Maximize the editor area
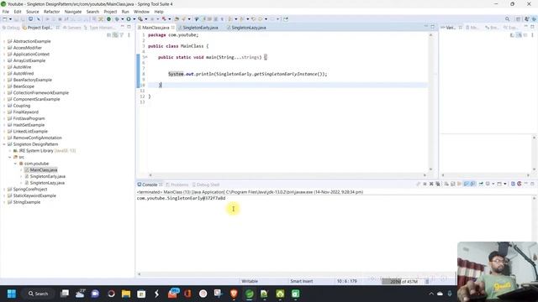 (x=433, y=27)
